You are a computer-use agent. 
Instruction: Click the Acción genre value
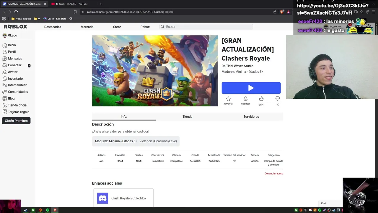click(255, 161)
